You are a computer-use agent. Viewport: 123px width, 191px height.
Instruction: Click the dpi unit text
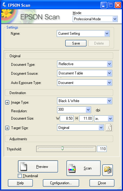tap(98, 110)
